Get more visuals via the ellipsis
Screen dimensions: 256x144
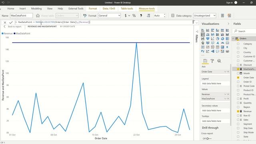click(203, 55)
